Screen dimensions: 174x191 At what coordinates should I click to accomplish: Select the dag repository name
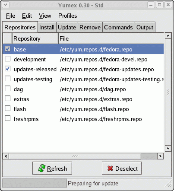[x=18, y=89]
